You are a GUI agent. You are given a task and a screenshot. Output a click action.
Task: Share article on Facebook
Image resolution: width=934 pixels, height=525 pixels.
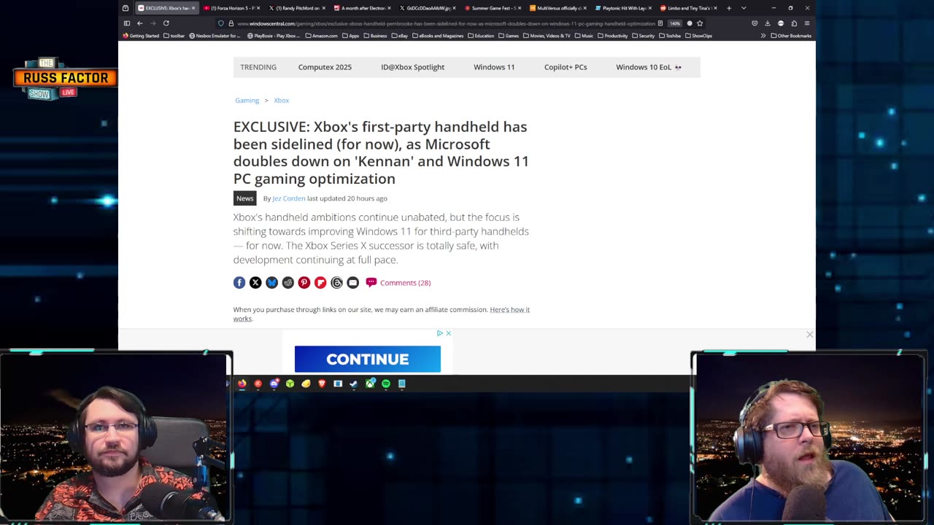(x=239, y=282)
